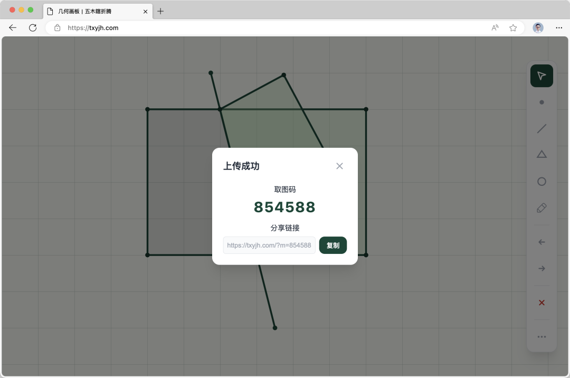This screenshot has height=378, width=570.
Task: Redo with the right arrow icon
Action: tap(541, 269)
